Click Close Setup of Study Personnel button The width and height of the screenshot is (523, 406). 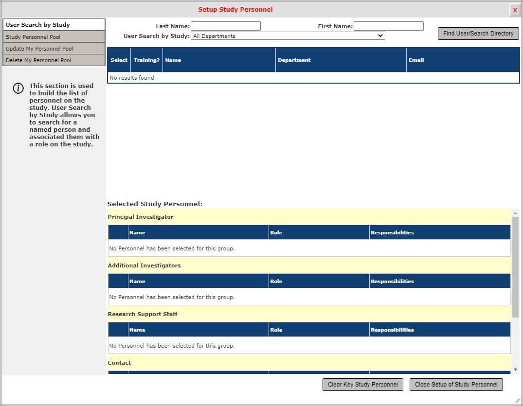[x=456, y=384]
